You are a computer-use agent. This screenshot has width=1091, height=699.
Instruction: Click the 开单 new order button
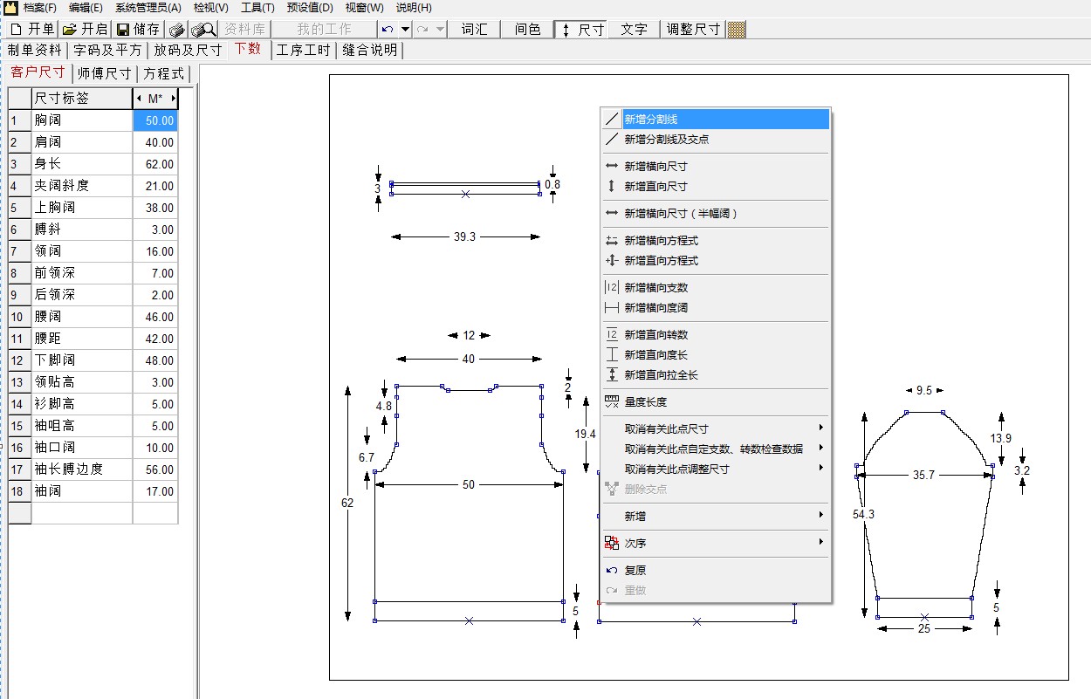31,29
